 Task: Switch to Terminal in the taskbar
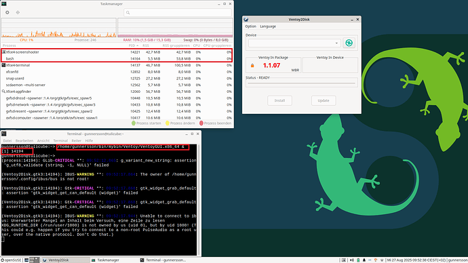[x=163, y=260]
